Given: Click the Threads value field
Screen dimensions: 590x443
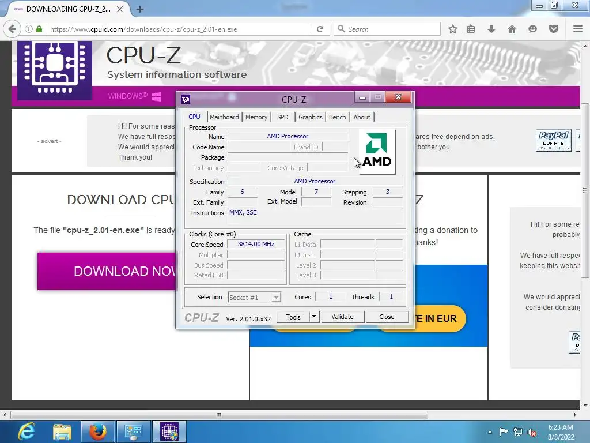Looking at the screenshot, I should [x=391, y=297].
